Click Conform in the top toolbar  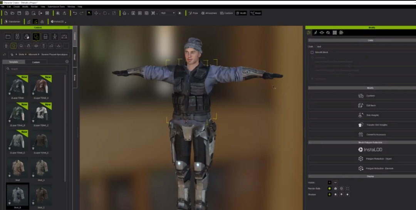[226, 13]
